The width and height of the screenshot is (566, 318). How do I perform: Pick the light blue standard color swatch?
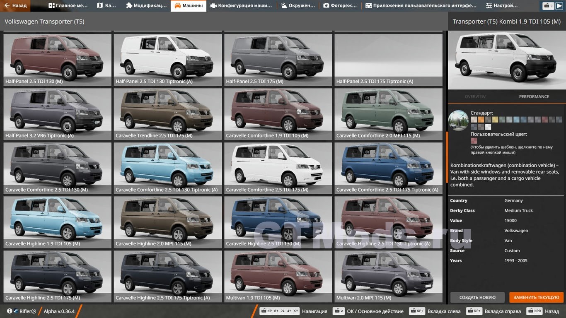coord(516,120)
